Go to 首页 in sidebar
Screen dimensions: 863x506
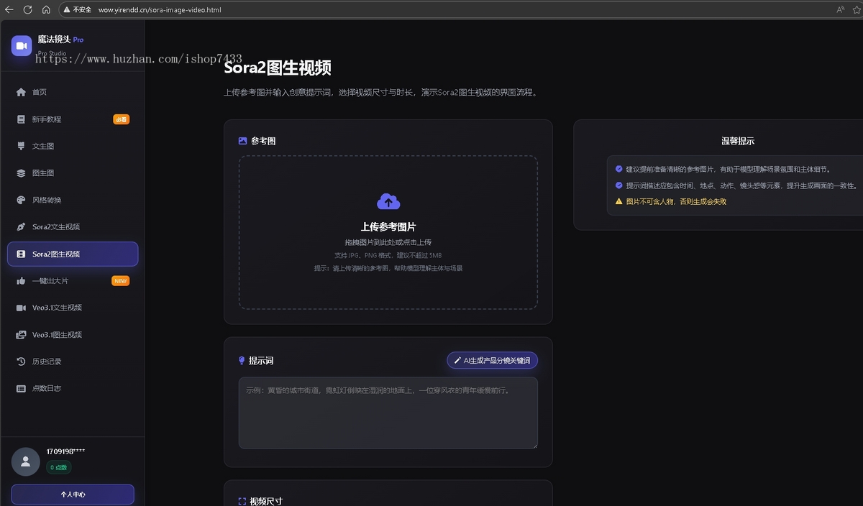pyautogui.click(x=73, y=92)
